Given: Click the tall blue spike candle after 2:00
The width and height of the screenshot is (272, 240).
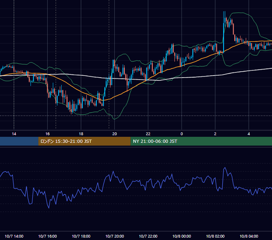Looking at the screenshot, I should 224,32.
